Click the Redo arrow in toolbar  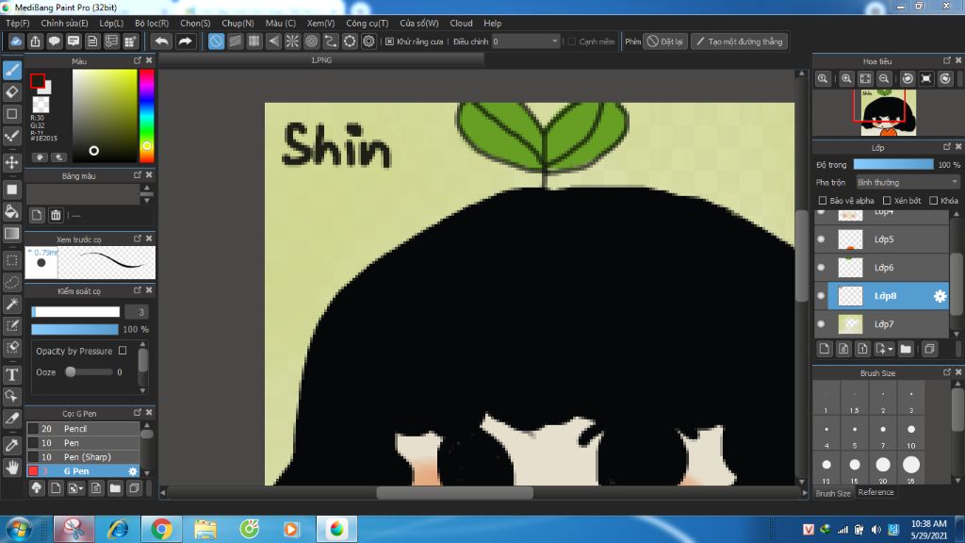185,41
